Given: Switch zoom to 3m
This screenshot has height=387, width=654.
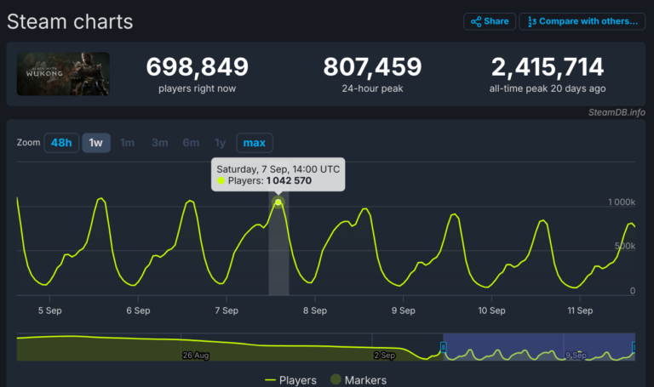Looking at the screenshot, I should pos(159,143).
